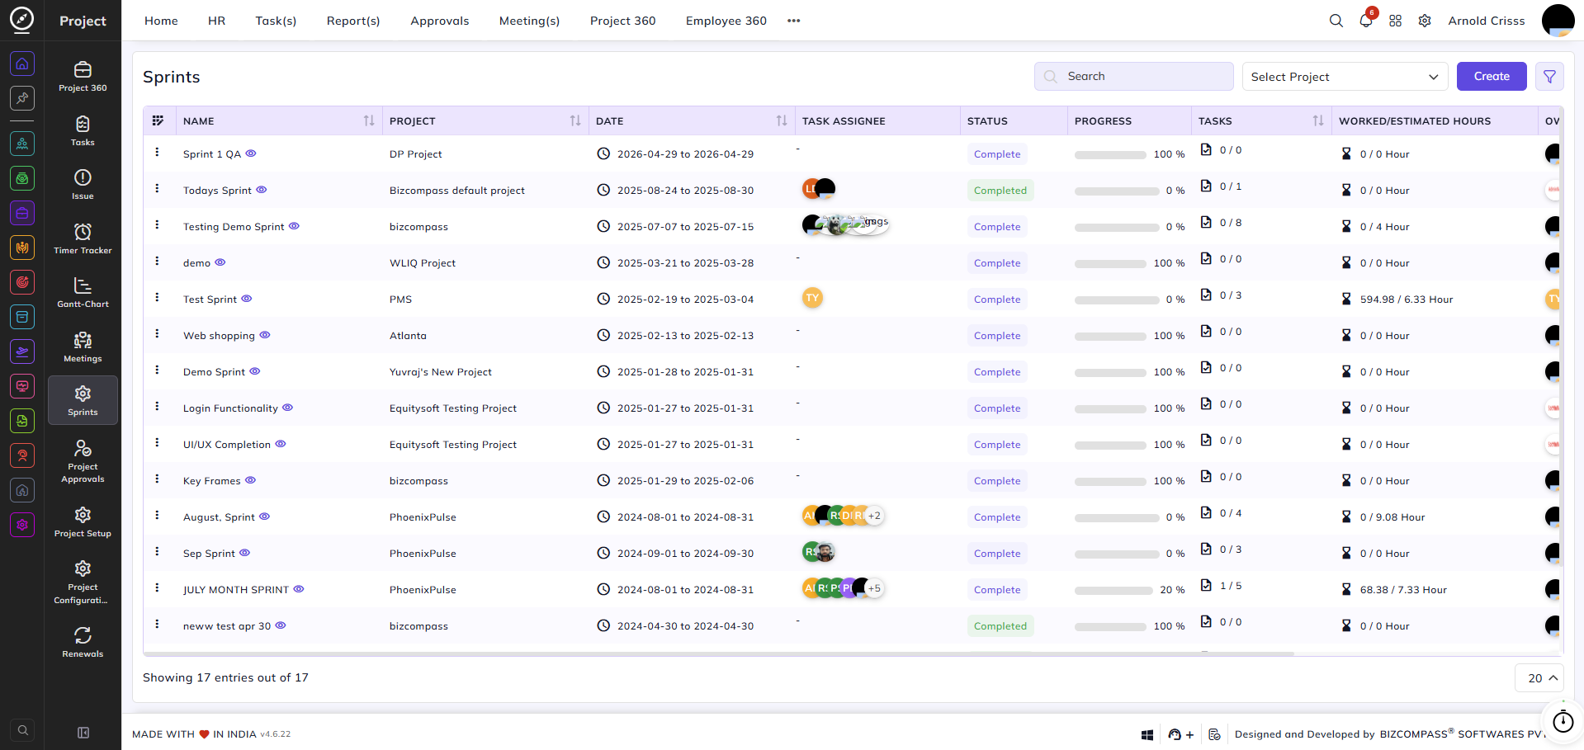The width and height of the screenshot is (1584, 750).
Task: Open Timer Tracker in the sidebar
Action: (83, 238)
